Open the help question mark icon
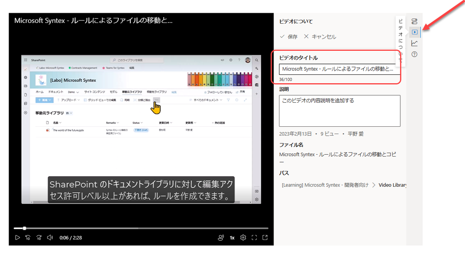 tap(415, 54)
